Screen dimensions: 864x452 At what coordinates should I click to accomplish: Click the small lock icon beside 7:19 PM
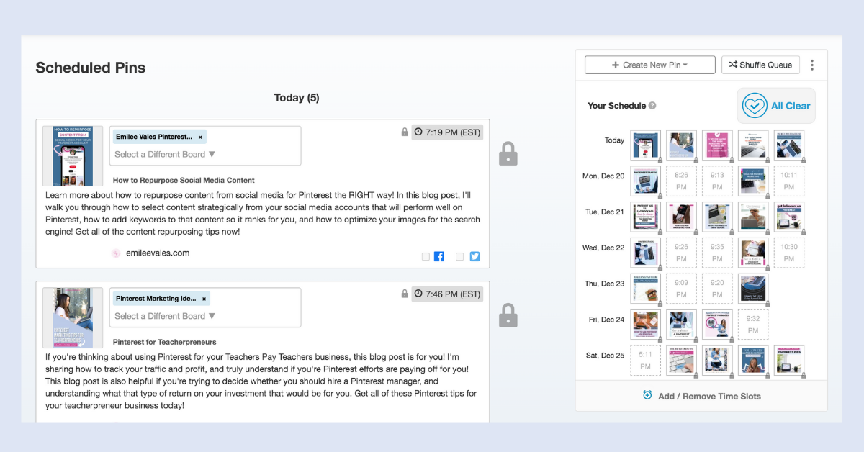(x=405, y=132)
